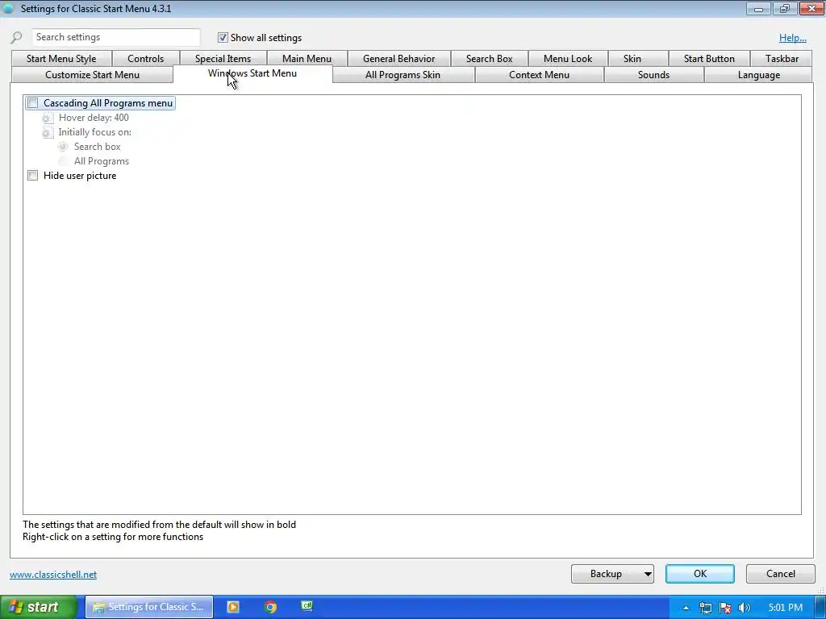This screenshot has height=619, width=826.
Task: Open the Backup dropdown arrow
Action: click(648, 574)
